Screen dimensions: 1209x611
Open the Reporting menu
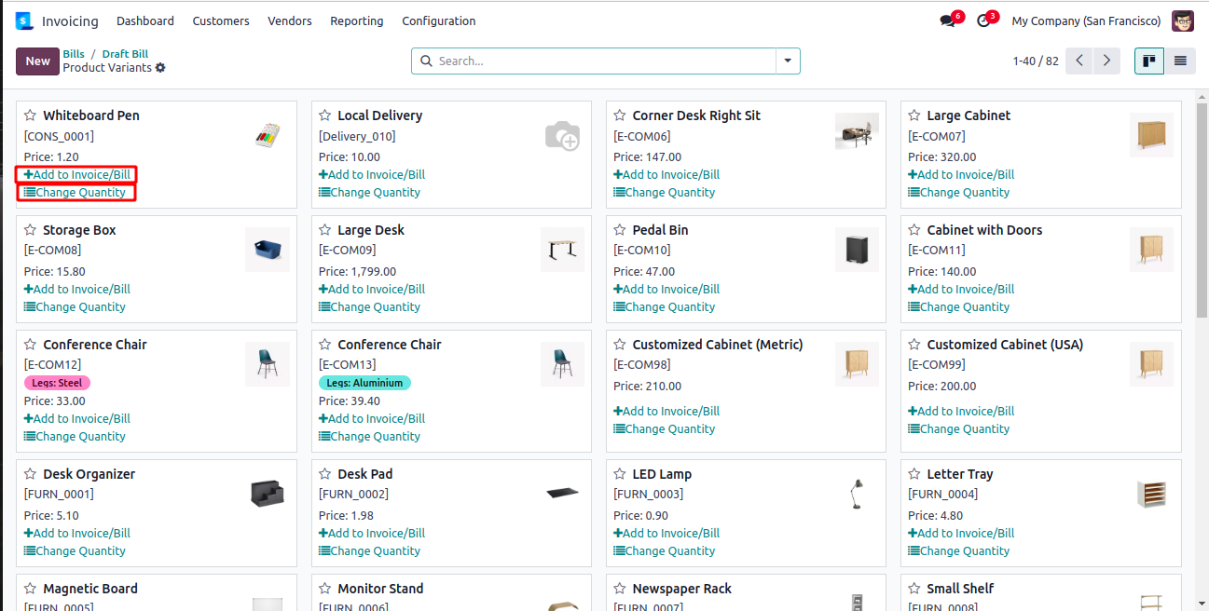click(x=357, y=20)
